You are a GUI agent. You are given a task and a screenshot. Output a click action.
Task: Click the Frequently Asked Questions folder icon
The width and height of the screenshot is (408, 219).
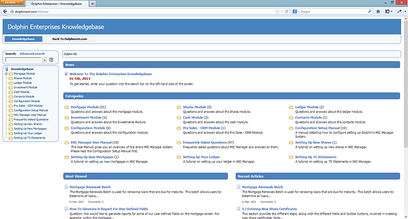tap(179, 143)
